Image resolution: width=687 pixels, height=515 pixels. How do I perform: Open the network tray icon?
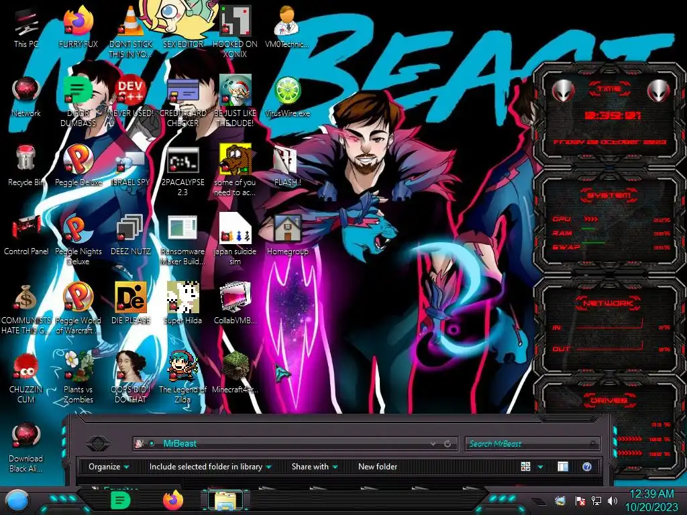[596, 500]
